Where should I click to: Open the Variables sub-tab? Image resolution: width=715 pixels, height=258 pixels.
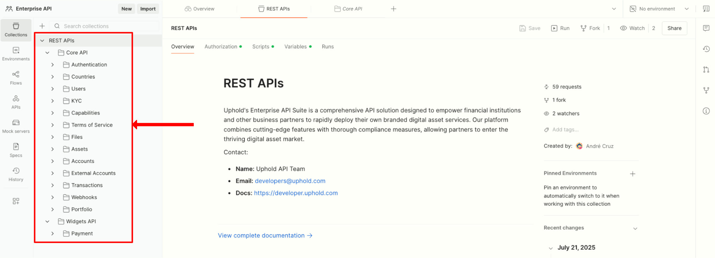point(298,47)
